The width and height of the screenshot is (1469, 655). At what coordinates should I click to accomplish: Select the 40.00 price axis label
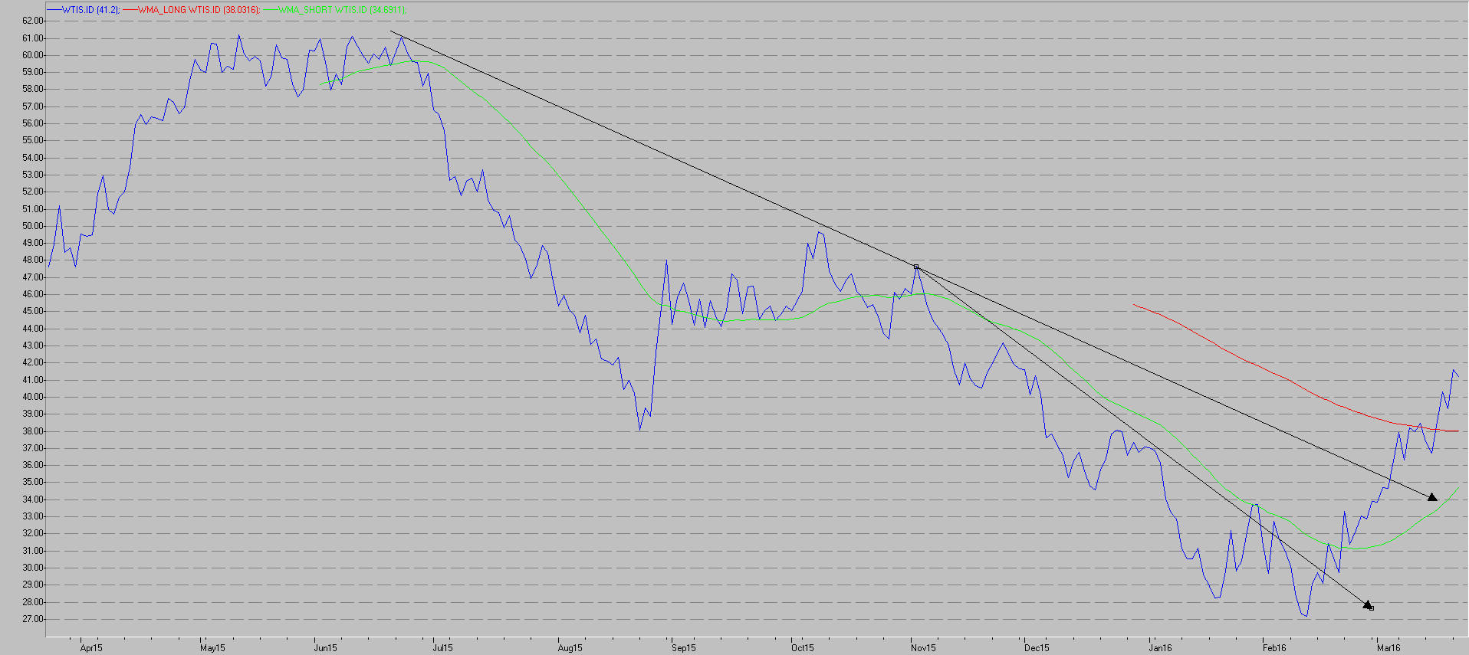coord(33,397)
